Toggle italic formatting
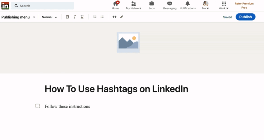Image resolution: width=264 pixels, height=140 pixels. [75, 17]
